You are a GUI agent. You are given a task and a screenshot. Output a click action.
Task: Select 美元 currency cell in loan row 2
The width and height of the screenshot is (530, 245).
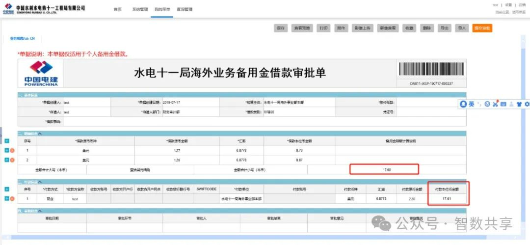coord(86,160)
